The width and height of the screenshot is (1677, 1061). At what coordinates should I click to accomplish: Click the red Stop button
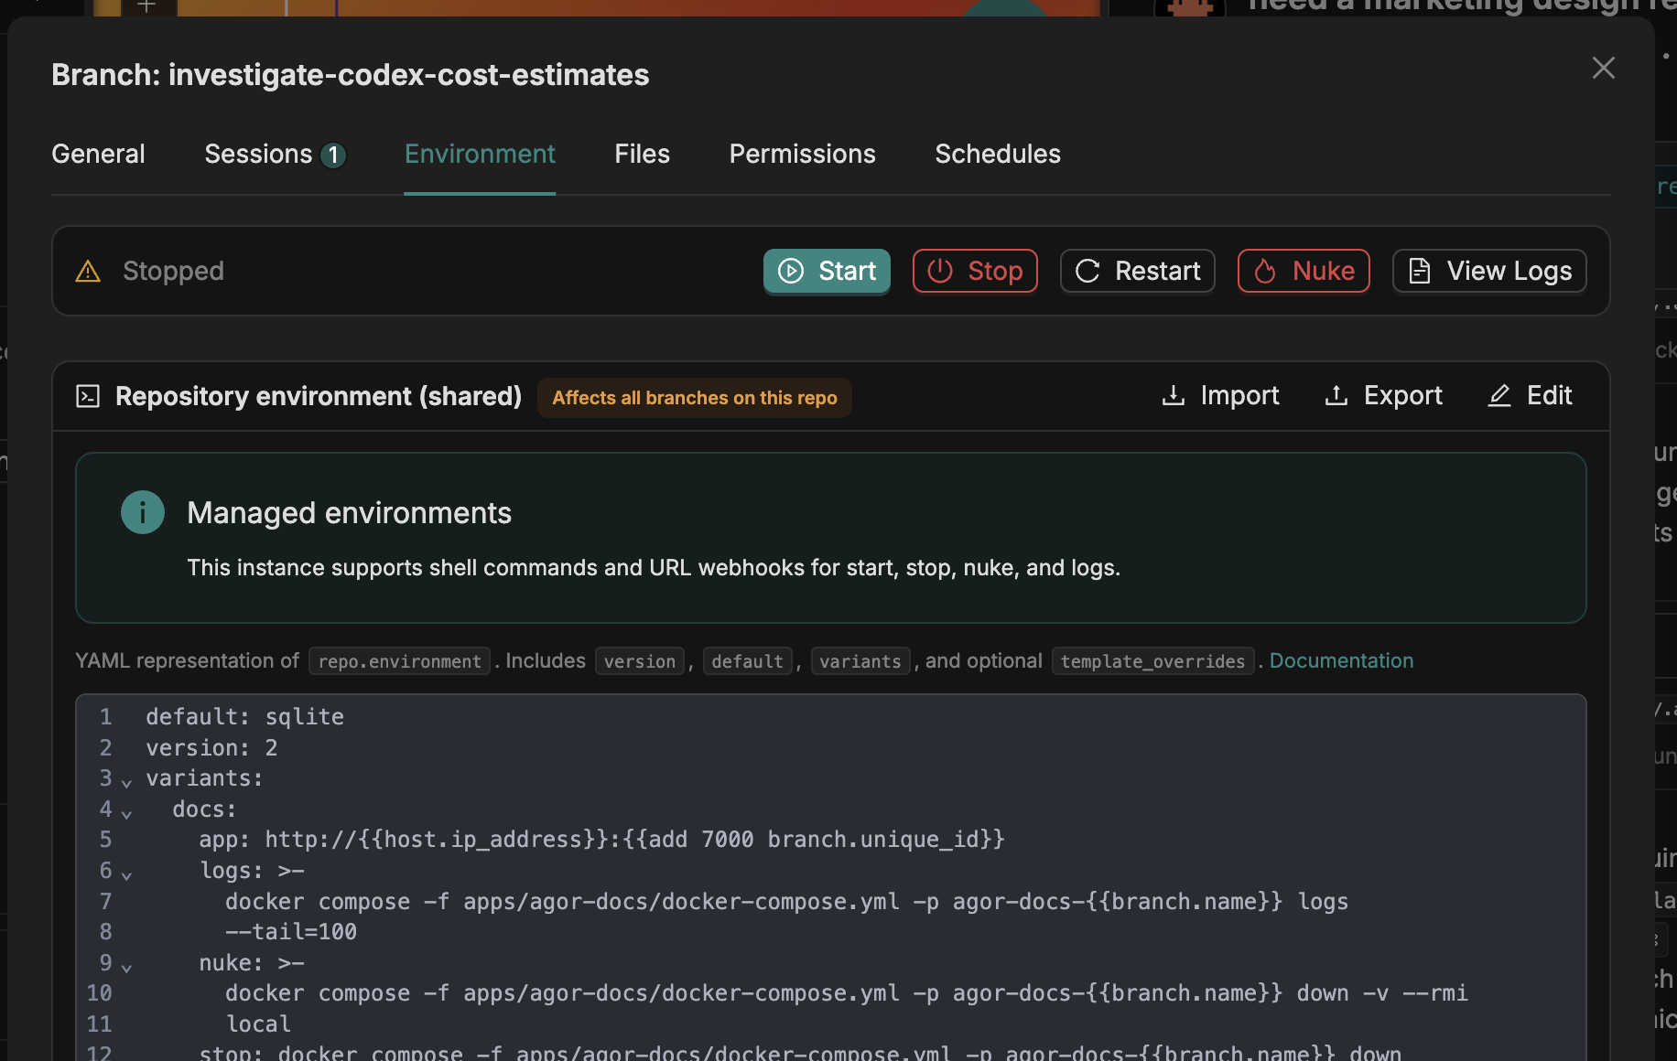click(975, 271)
